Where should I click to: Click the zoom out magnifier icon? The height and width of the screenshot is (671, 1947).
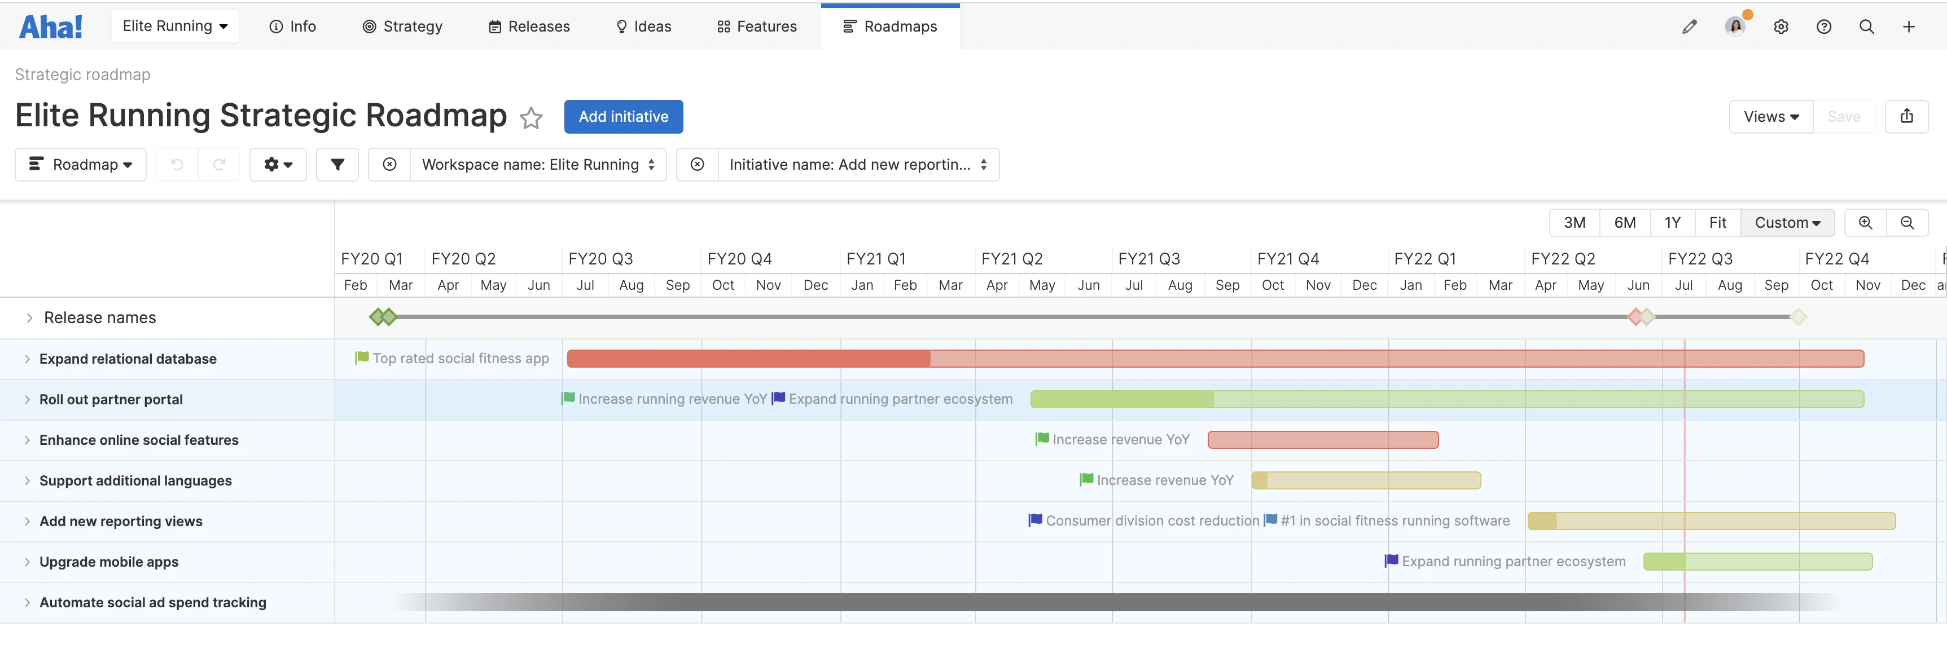tap(1907, 223)
